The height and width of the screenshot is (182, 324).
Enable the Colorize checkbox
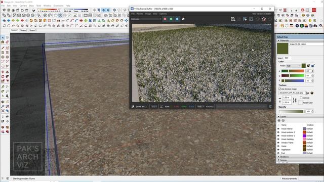point(301,98)
